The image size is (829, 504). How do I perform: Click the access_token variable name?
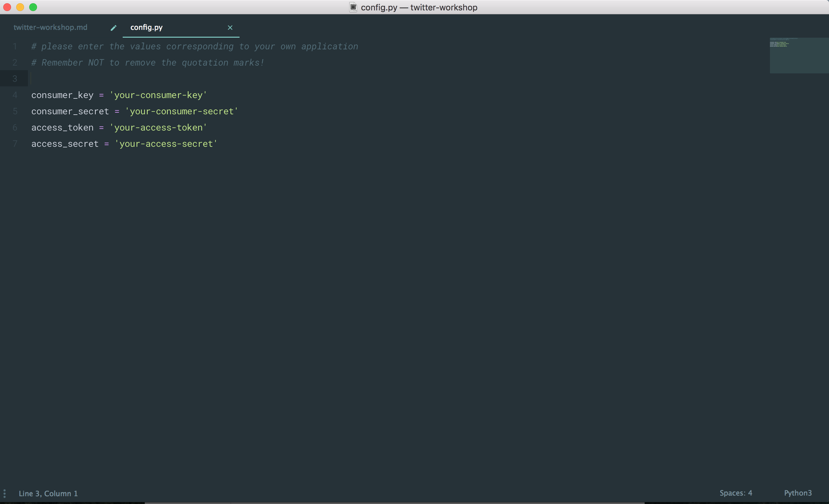tap(62, 128)
